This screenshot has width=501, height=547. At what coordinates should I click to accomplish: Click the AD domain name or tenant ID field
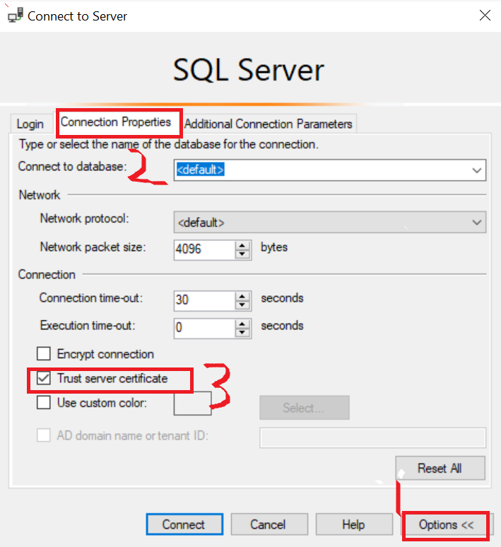372,437
